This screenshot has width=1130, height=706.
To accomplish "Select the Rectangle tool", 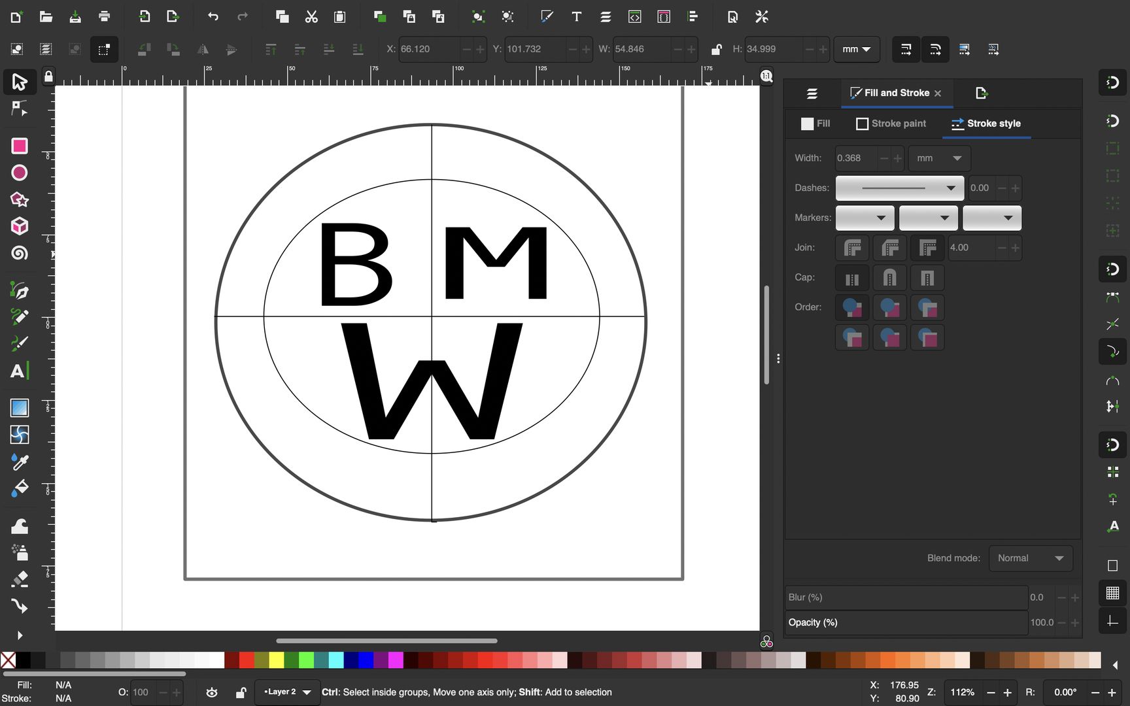I will pos(20,146).
